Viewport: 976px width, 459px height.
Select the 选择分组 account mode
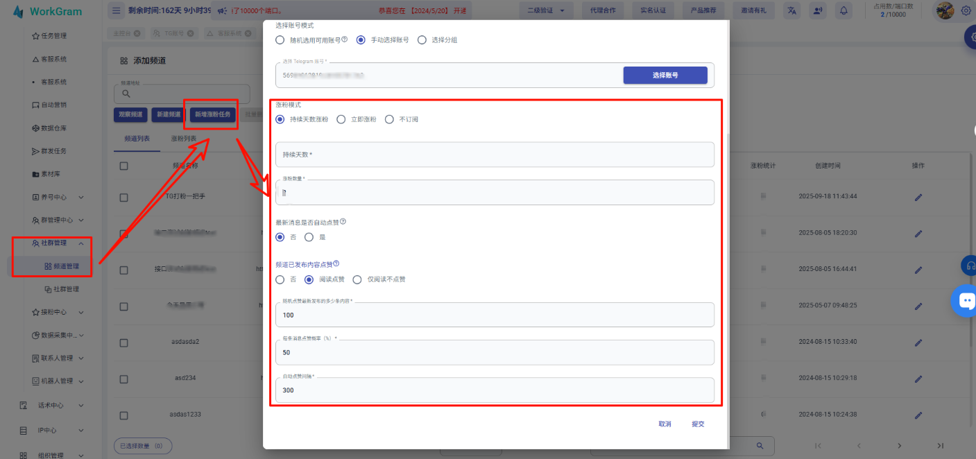click(422, 40)
